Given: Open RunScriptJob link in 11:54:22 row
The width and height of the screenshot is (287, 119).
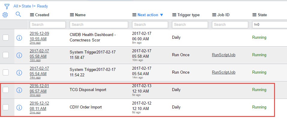Looking at the screenshot, I should coord(224,72).
